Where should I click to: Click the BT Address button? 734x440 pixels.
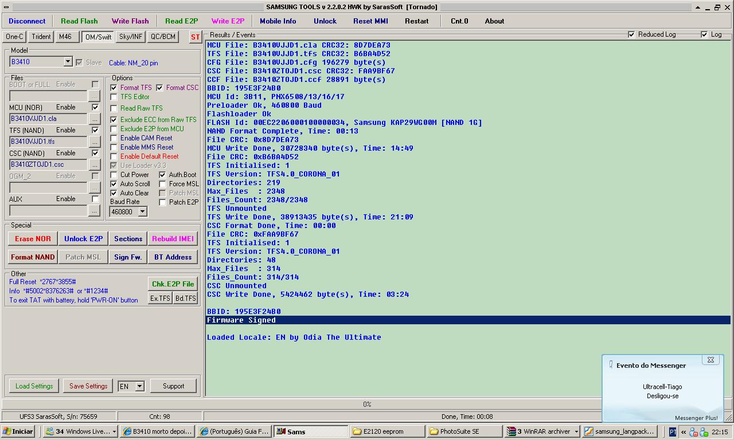pyautogui.click(x=173, y=257)
